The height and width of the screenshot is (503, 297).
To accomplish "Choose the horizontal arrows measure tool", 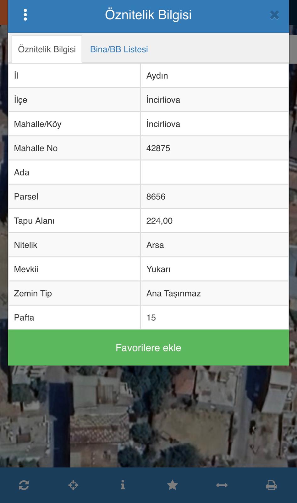I will click(222, 485).
